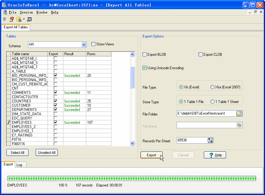This screenshot has height=195, width=265.
Task: Click the database export toolbar icon
Action: pos(19,19)
